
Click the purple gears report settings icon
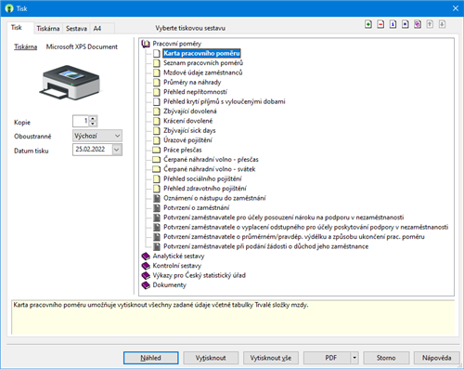[418, 24]
